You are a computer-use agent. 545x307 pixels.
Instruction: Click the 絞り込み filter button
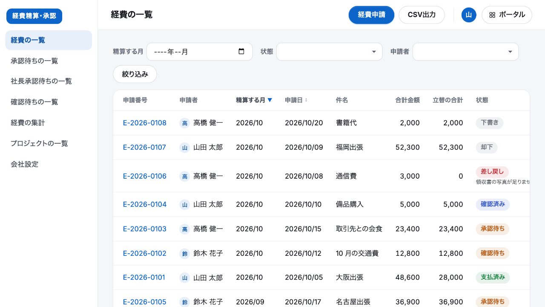tap(135, 74)
